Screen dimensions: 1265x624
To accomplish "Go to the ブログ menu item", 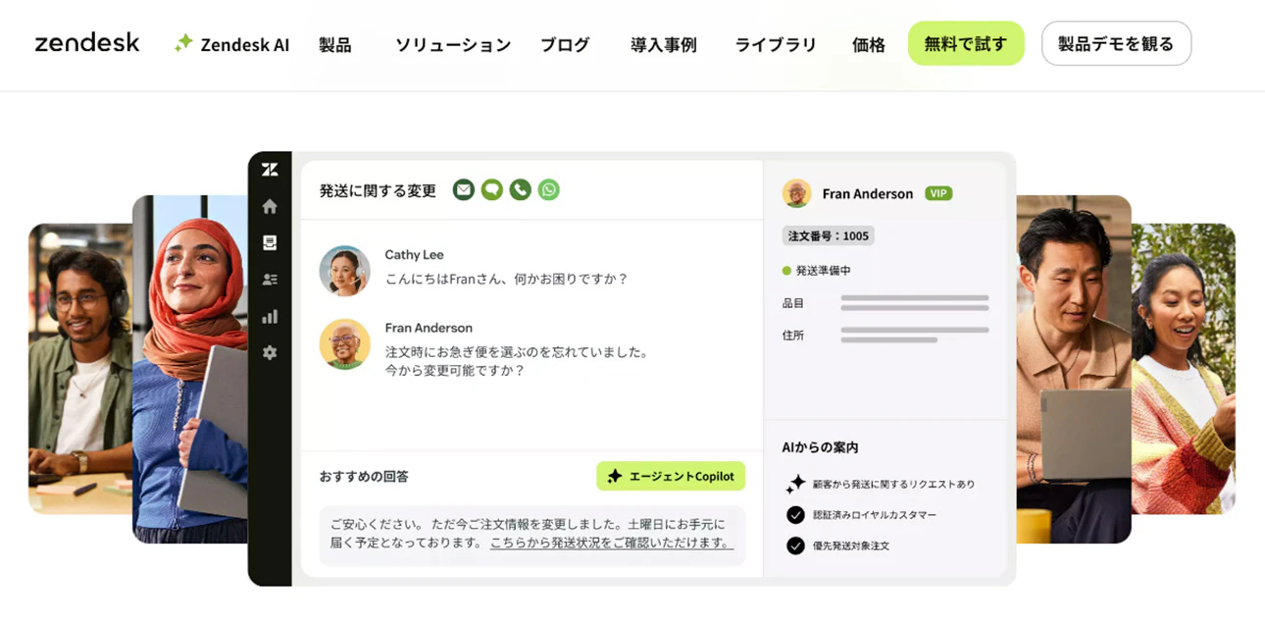I will 565,44.
